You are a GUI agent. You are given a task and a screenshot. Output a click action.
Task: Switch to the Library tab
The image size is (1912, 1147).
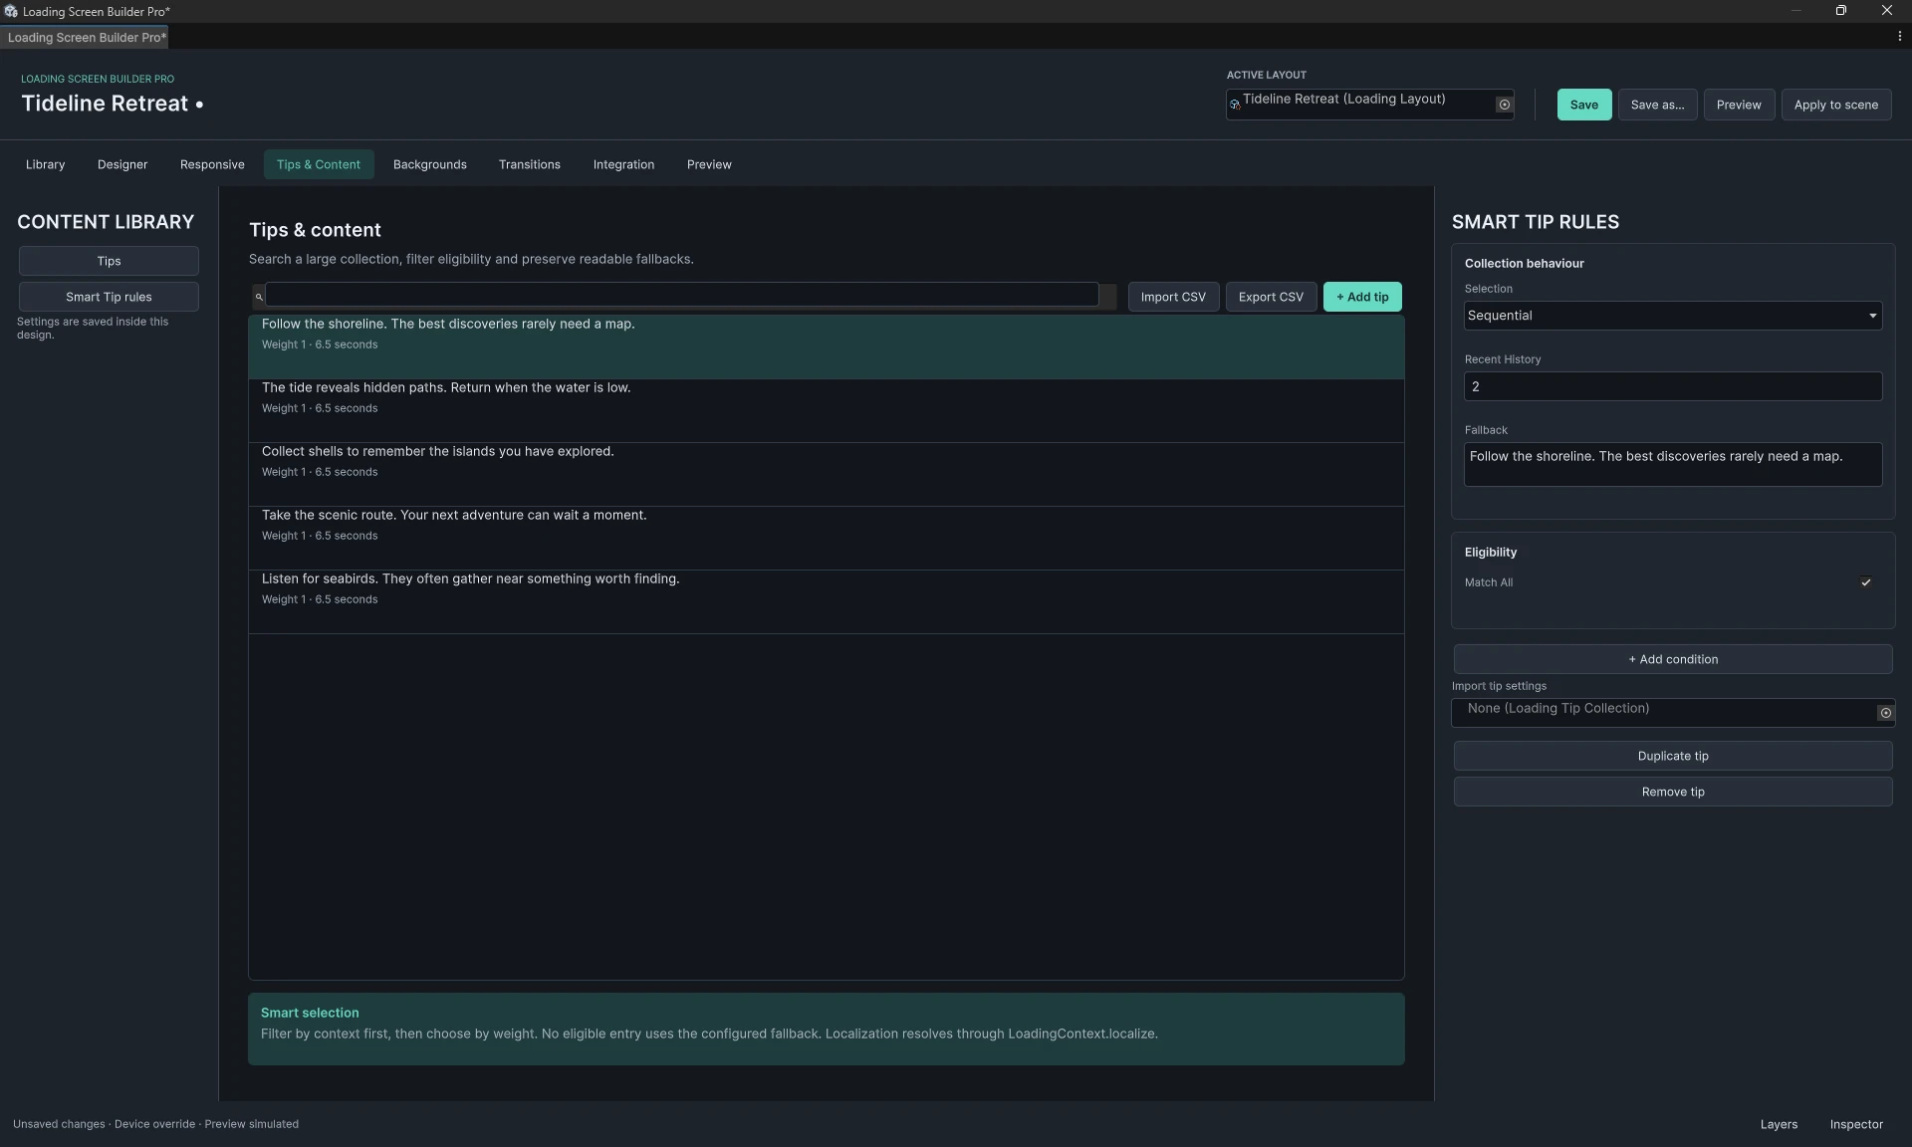coord(45,164)
